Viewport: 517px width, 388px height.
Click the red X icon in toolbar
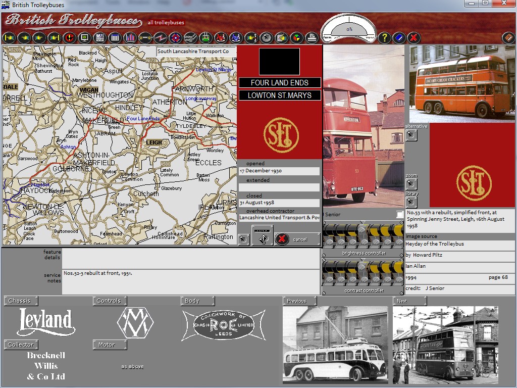point(413,37)
